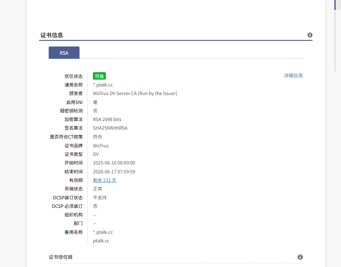Click the 证书信任链 section heading
This screenshot has width=341, height=267.
(x=61, y=257)
